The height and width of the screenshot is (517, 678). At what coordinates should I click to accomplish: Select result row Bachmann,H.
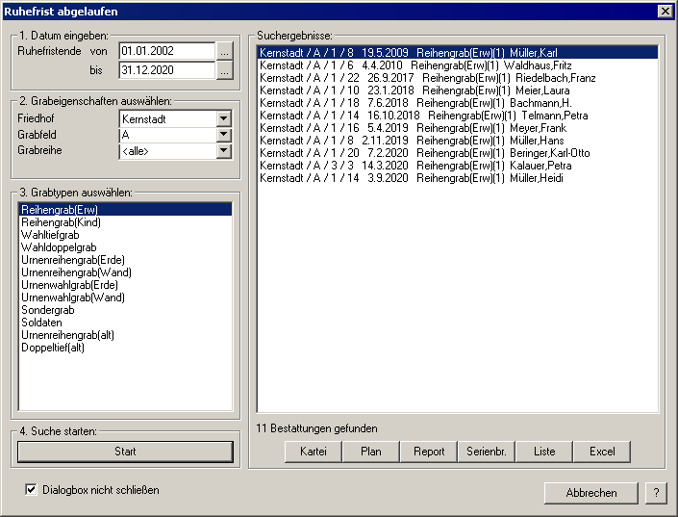(x=458, y=103)
